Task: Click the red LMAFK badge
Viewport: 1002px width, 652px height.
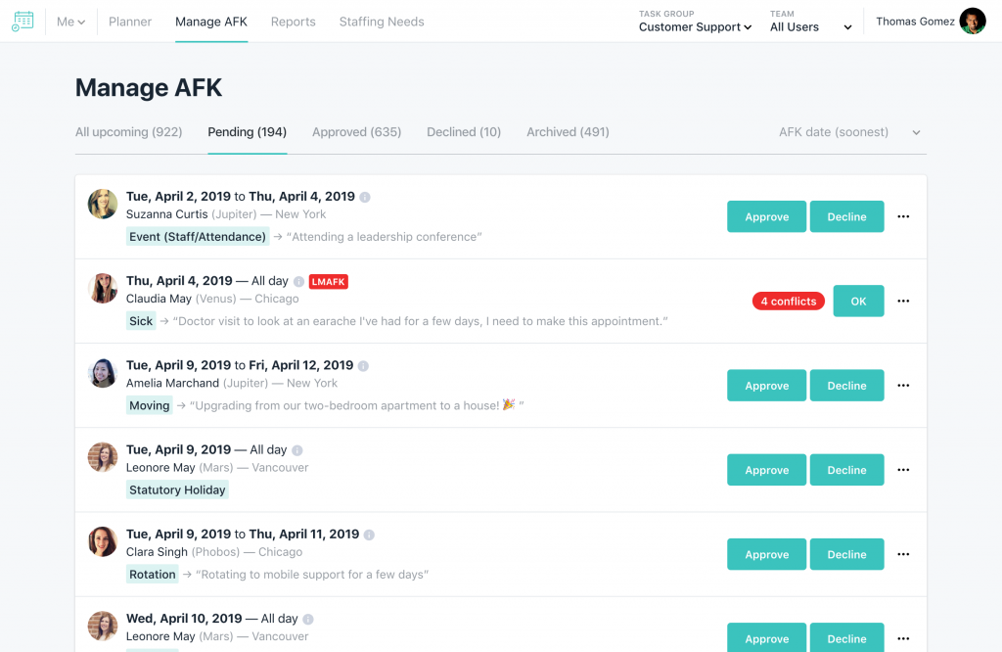Action: click(329, 281)
